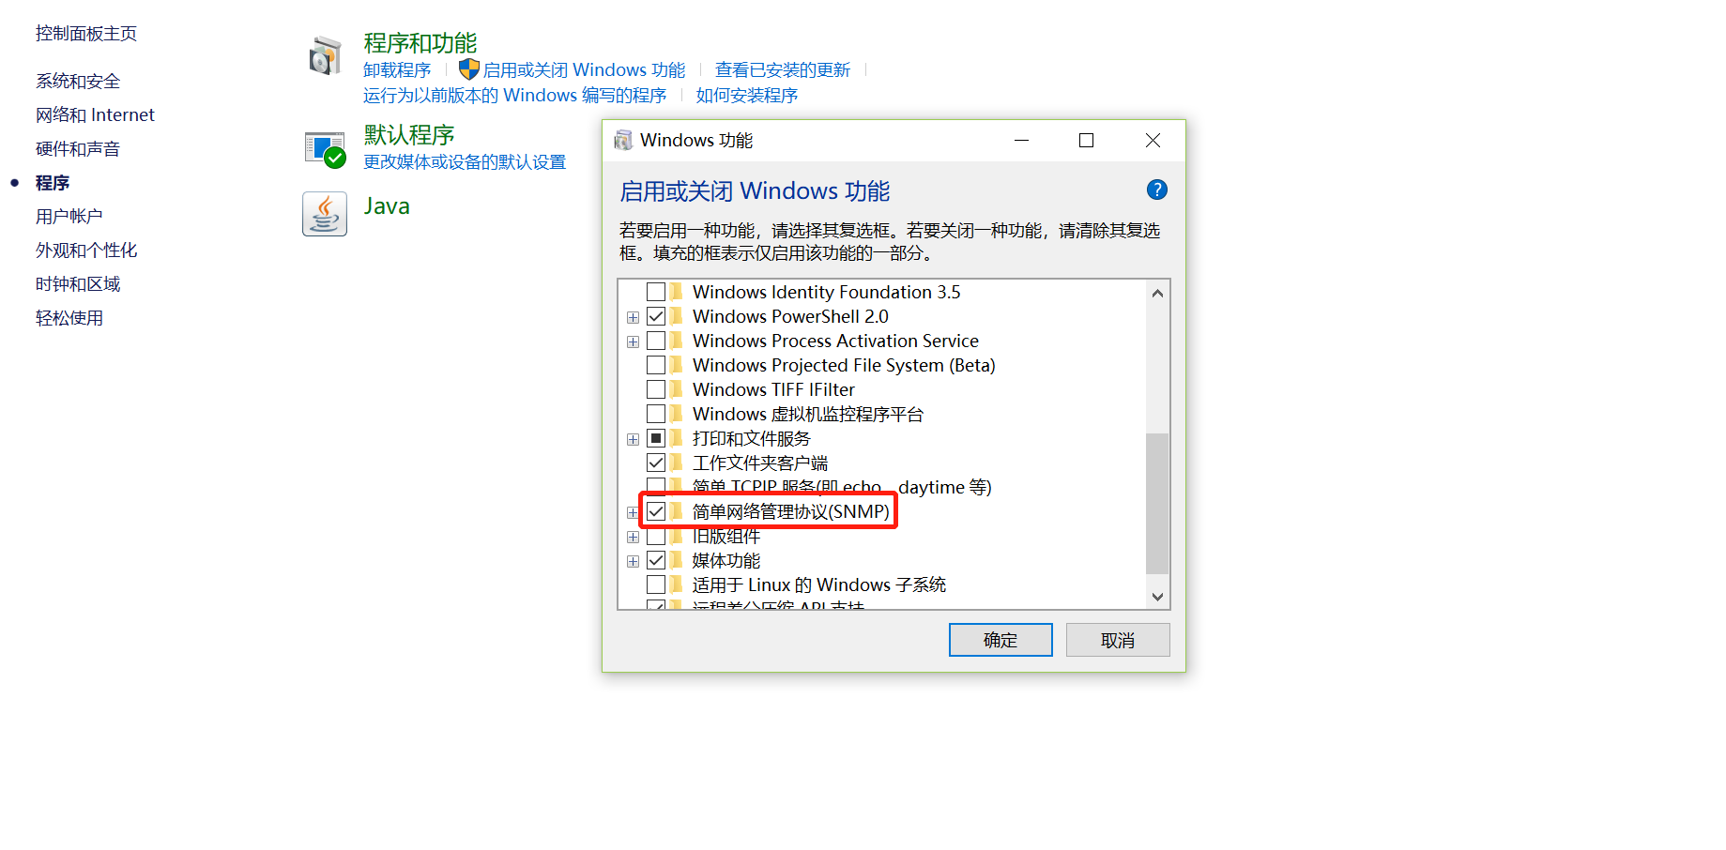The image size is (1726, 850).
Task: Expand the 旧版组件 tree node
Action: (633, 537)
